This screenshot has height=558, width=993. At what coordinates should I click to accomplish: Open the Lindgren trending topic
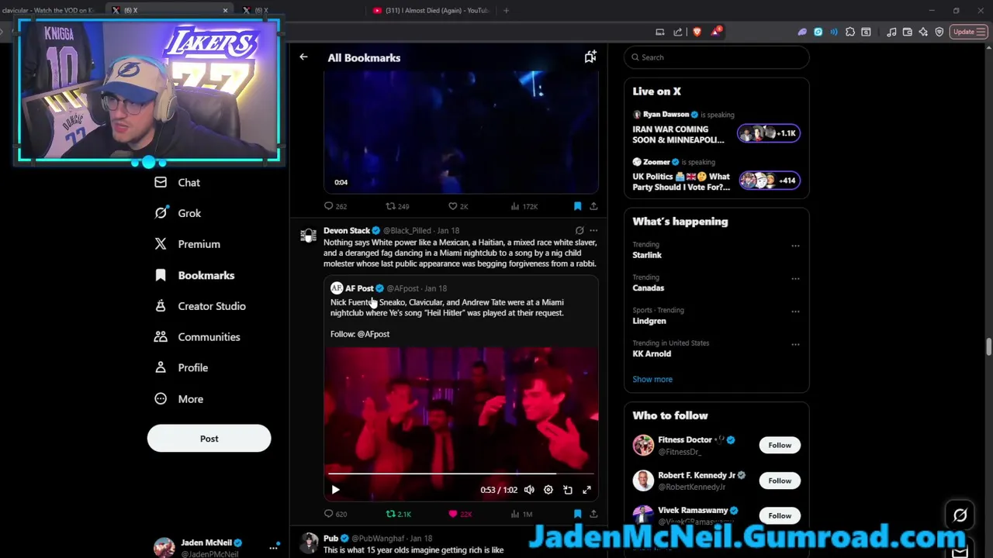(x=649, y=321)
